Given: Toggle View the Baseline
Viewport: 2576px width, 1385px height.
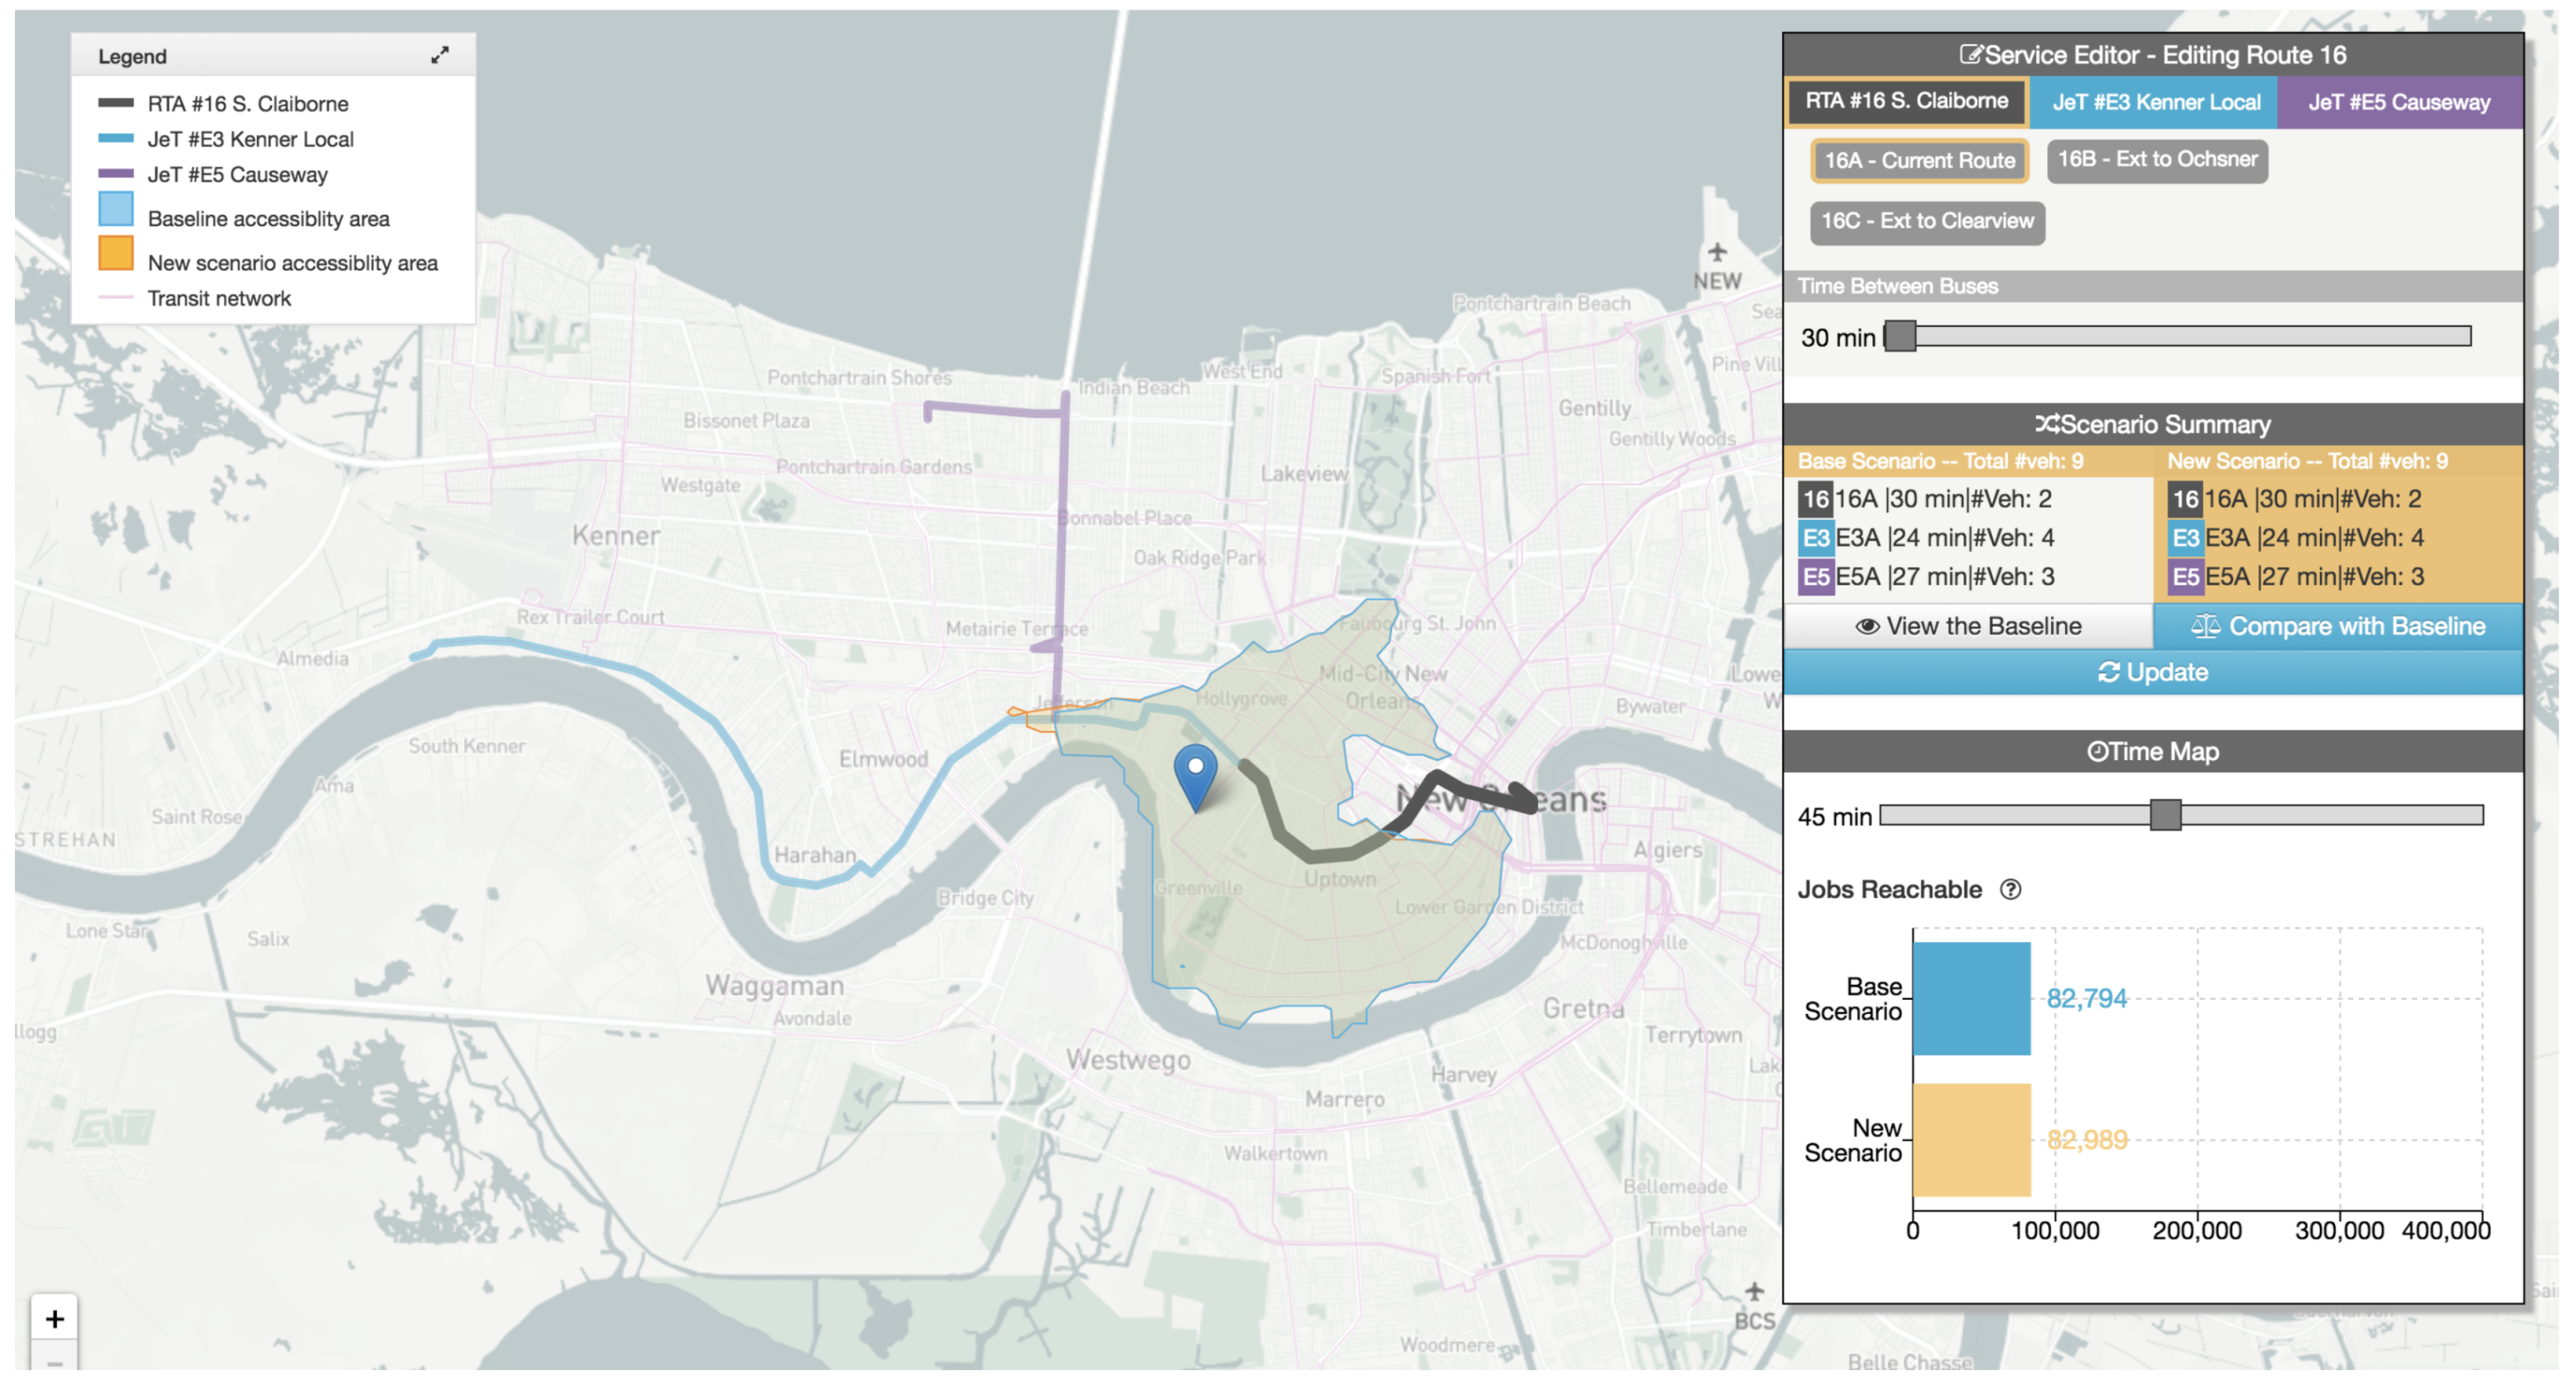Looking at the screenshot, I should [1968, 626].
